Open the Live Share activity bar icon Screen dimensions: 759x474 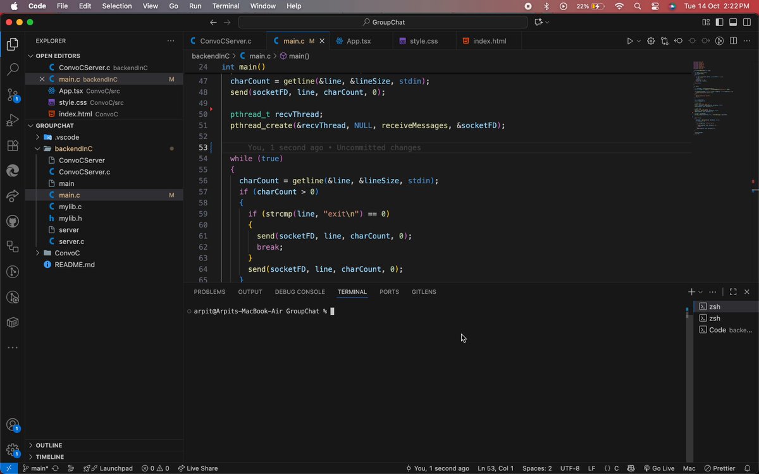point(12,196)
